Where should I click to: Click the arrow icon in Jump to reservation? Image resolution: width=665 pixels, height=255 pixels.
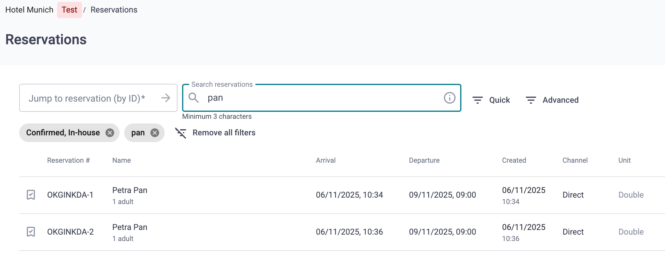coord(166,98)
